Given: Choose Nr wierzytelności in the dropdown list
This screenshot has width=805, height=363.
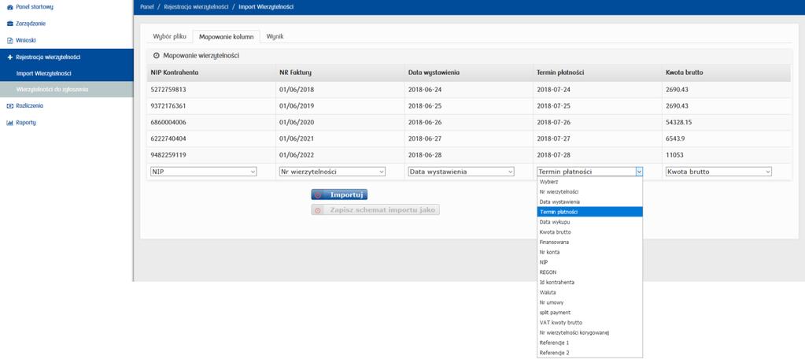Looking at the screenshot, I should pos(590,191).
